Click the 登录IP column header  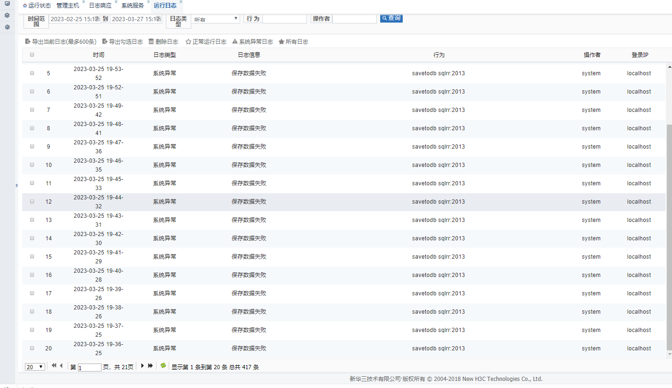640,55
